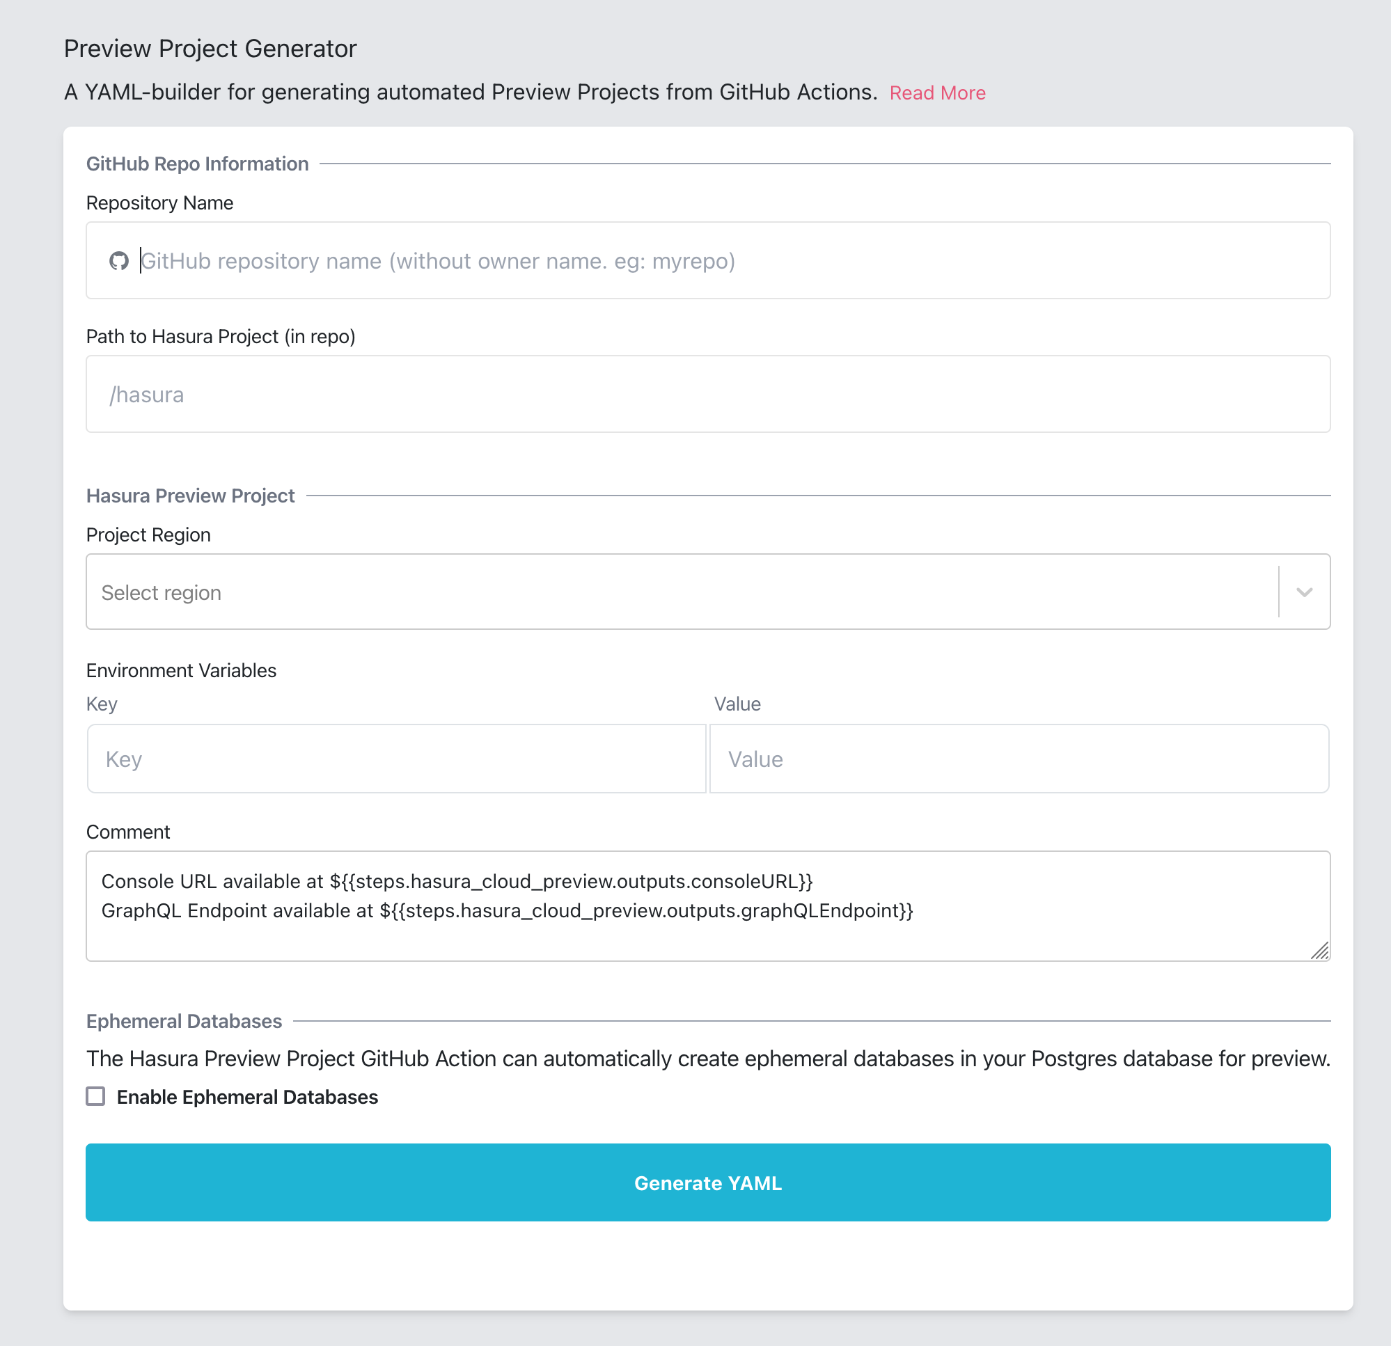Click the environment variable Value field
This screenshot has width=1391, height=1346.
click(1018, 759)
